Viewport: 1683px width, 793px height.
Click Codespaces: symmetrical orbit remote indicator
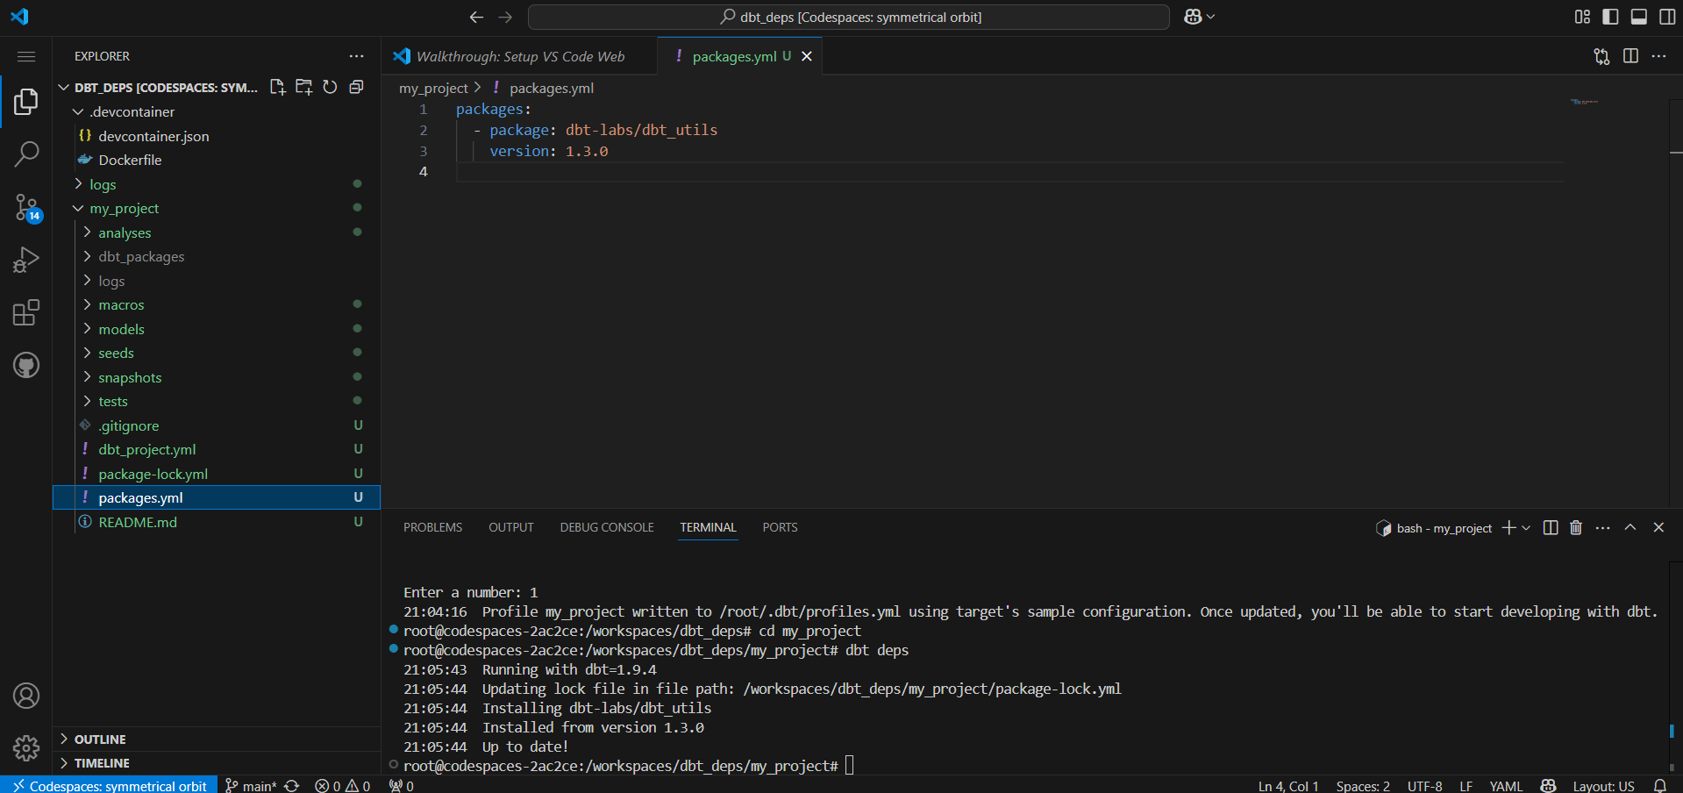coord(109,785)
